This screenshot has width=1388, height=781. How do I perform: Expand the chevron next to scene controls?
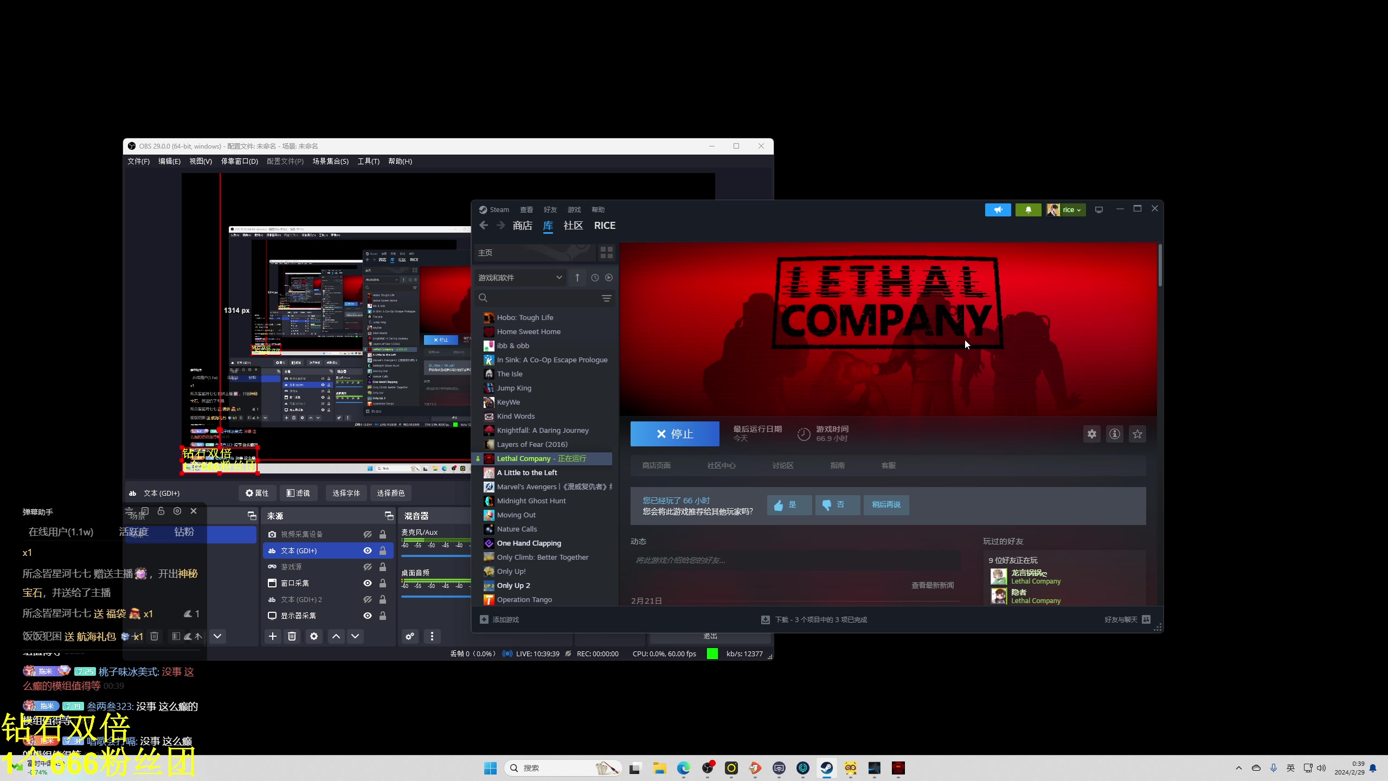coord(217,636)
